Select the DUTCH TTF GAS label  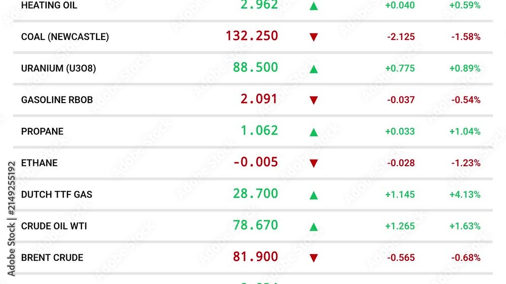coord(57,195)
